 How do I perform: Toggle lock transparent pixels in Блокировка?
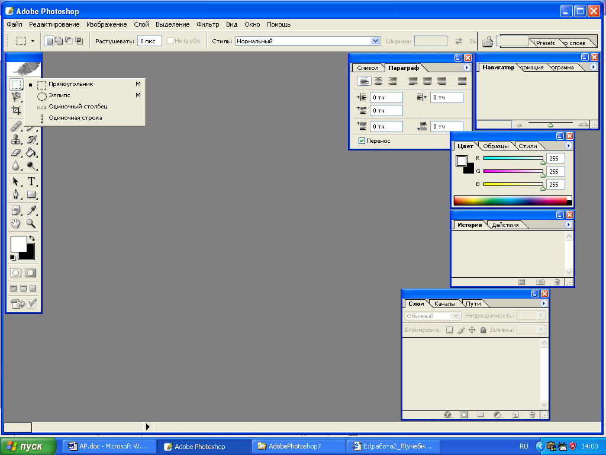tap(450, 330)
